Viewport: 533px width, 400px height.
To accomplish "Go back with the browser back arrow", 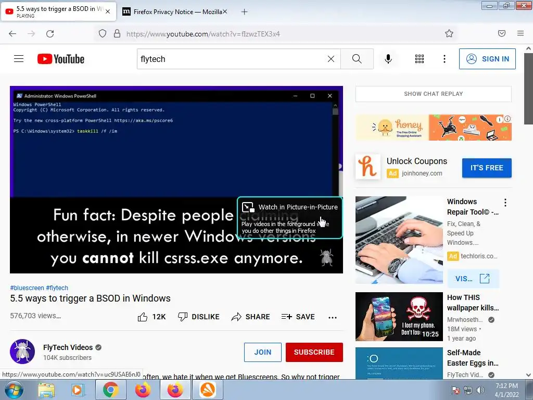I will [x=12, y=34].
